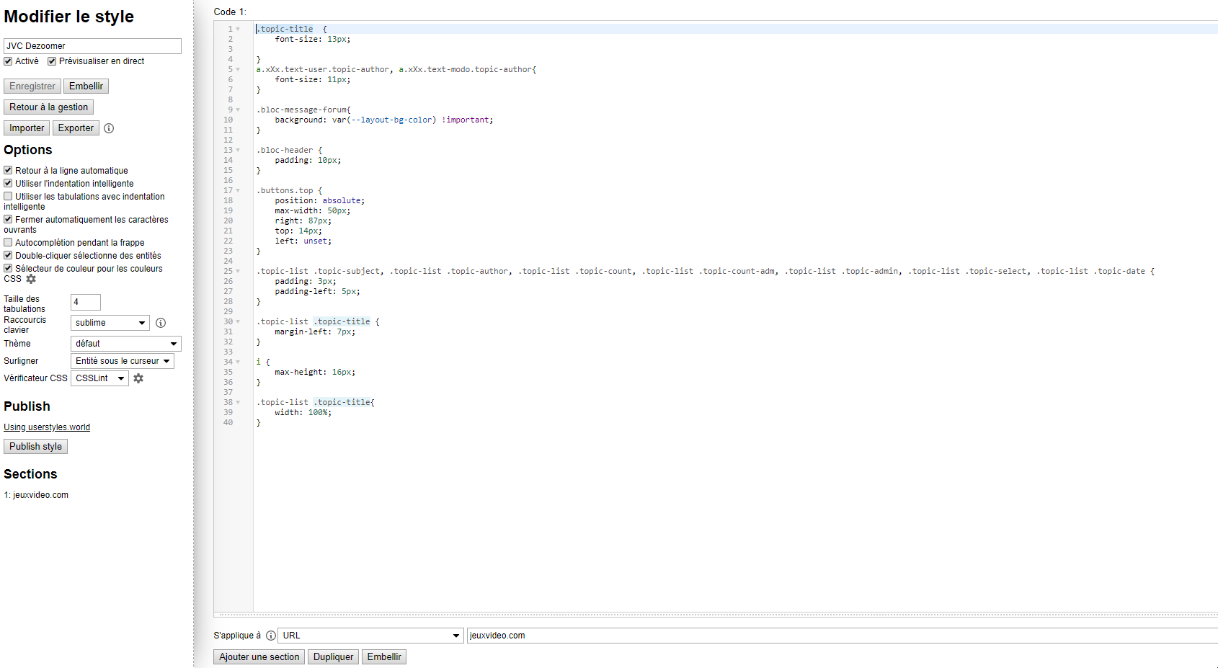This screenshot has width=1218, height=668.
Task: Open Raccourcis clavier sublime dropdown
Action: click(x=110, y=323)
